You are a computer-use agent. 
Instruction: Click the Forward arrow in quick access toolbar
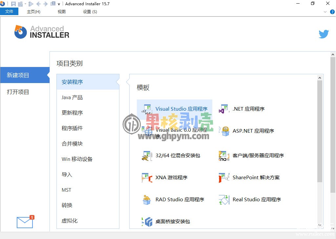pos(45,4)
